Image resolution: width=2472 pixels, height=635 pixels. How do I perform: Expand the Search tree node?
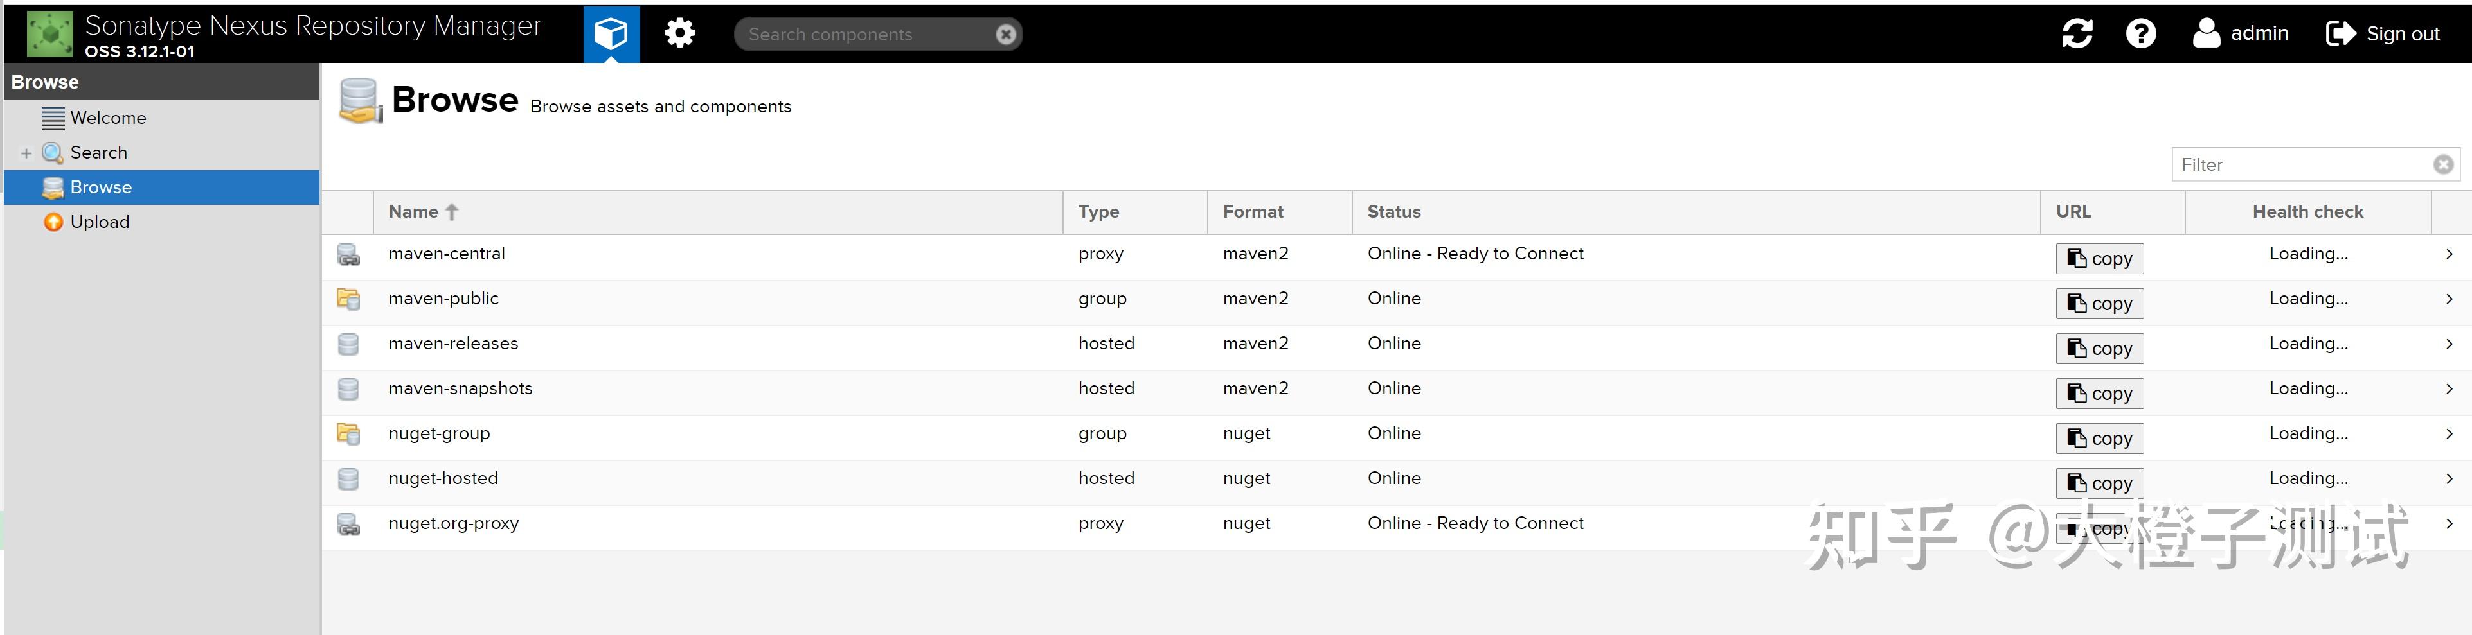point(26,153)
